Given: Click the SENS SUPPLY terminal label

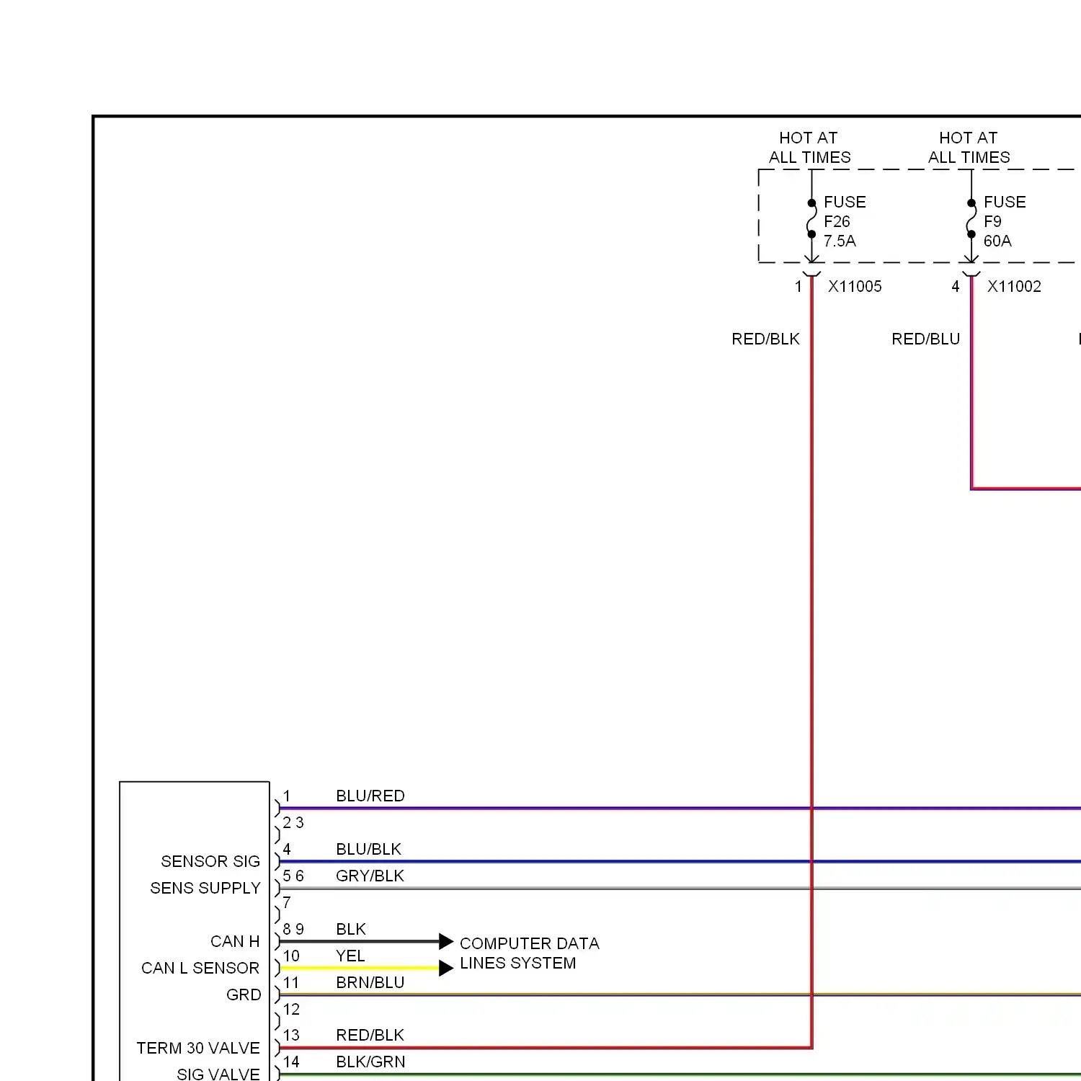Looking at the screenshot, I should coord(205,888).
